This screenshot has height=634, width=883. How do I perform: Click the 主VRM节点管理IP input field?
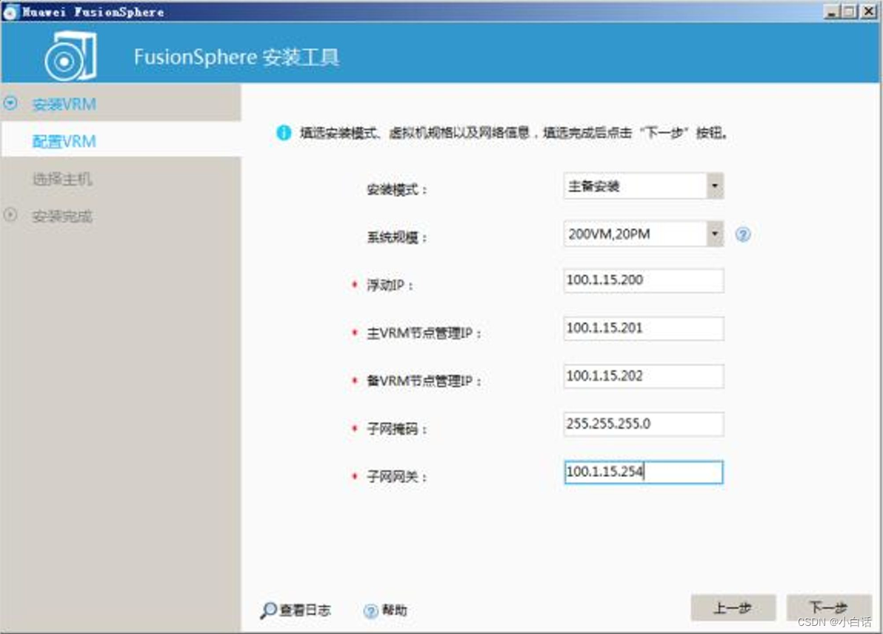tap(643, 328)
